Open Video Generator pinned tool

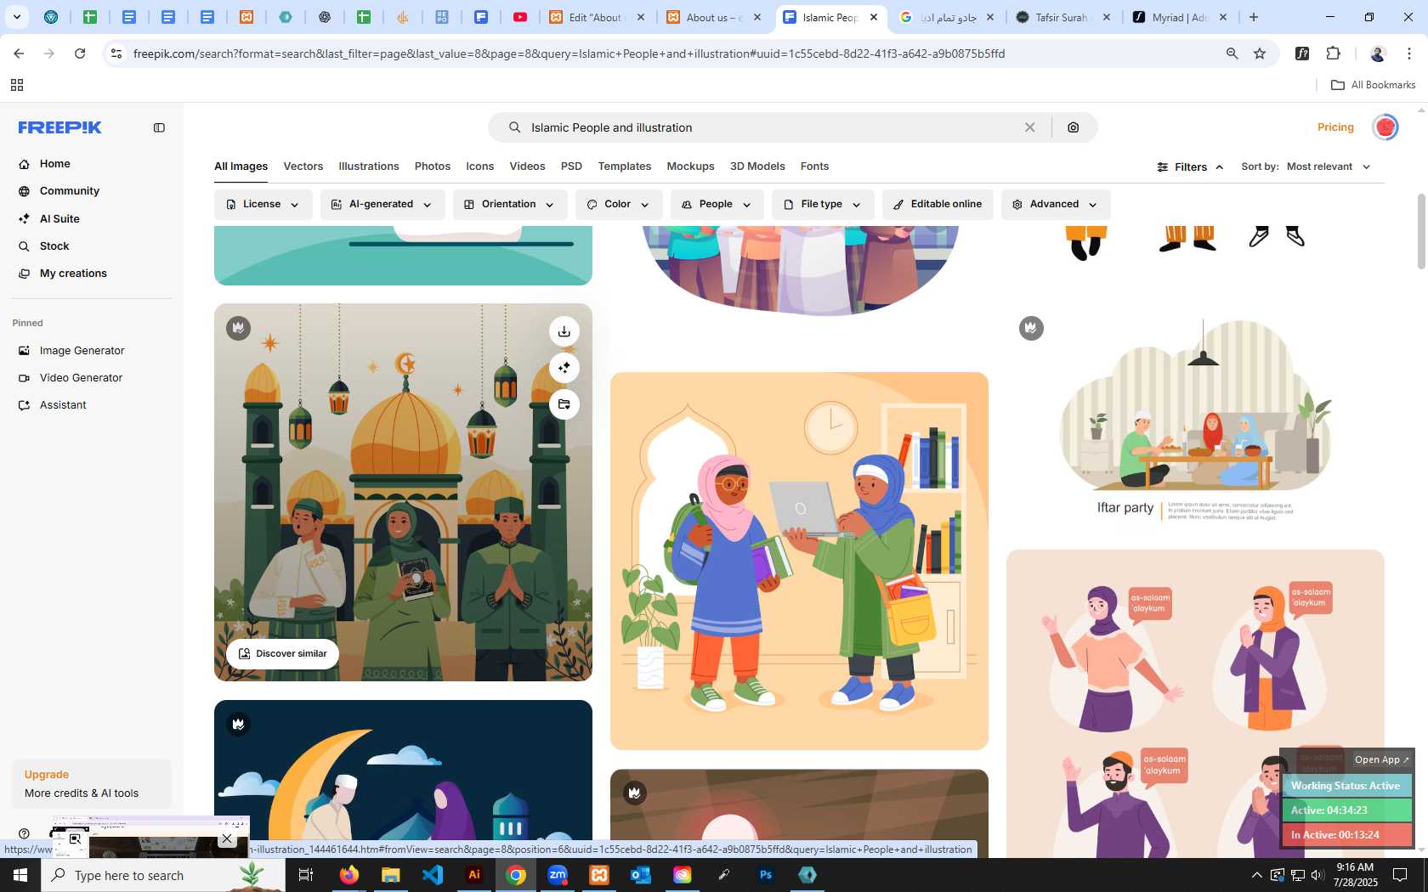[81, 378]
